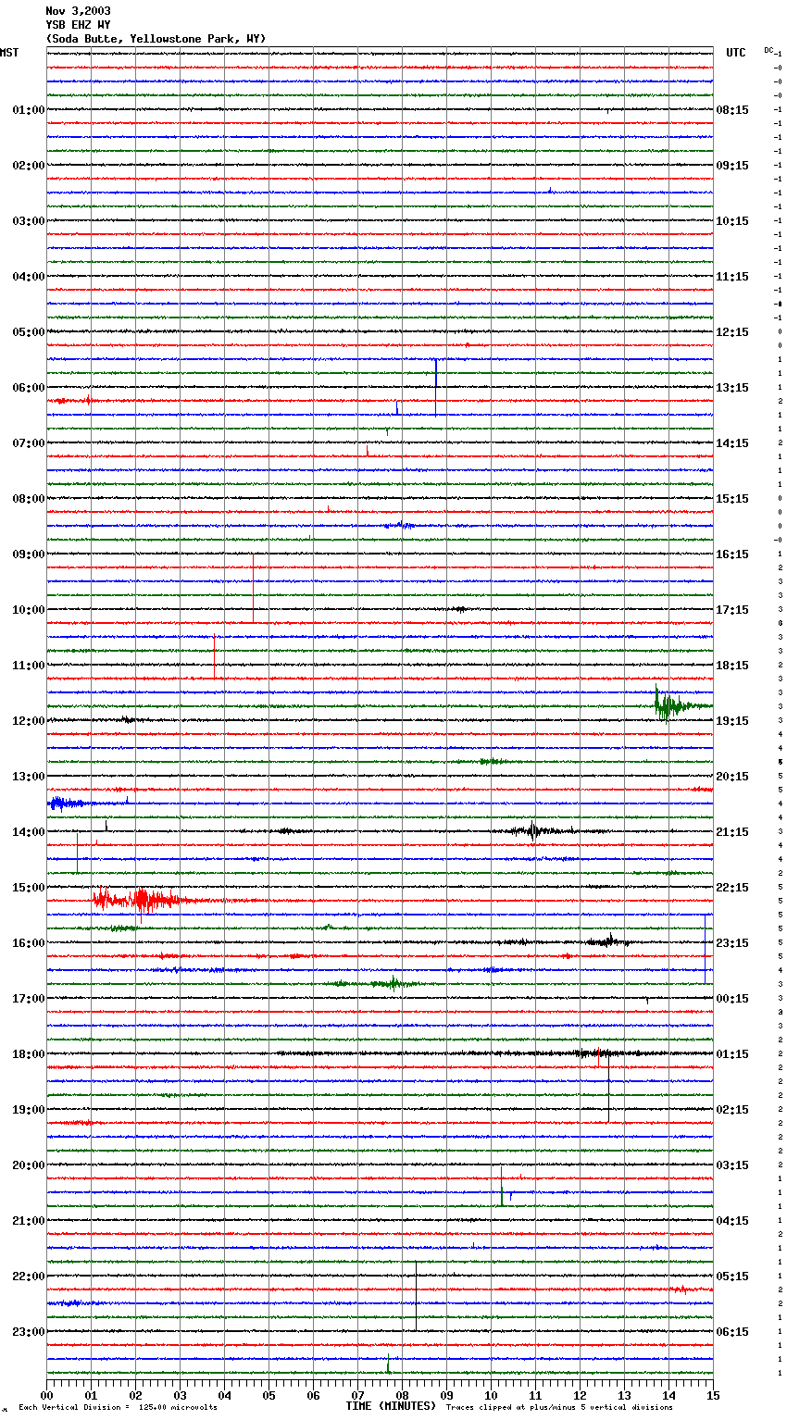Click the 19:15 UTC time label
This screenshot has width=787, height=1420.
tap(732, 721)
